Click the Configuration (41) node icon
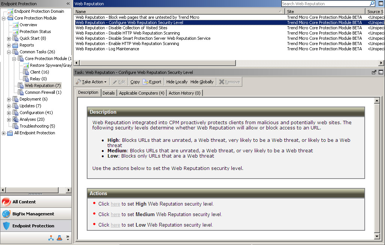Viewport: 385px width, 245px height. click(15, 113)
